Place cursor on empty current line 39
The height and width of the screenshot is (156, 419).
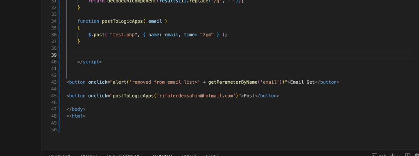[x=240, y=55]
